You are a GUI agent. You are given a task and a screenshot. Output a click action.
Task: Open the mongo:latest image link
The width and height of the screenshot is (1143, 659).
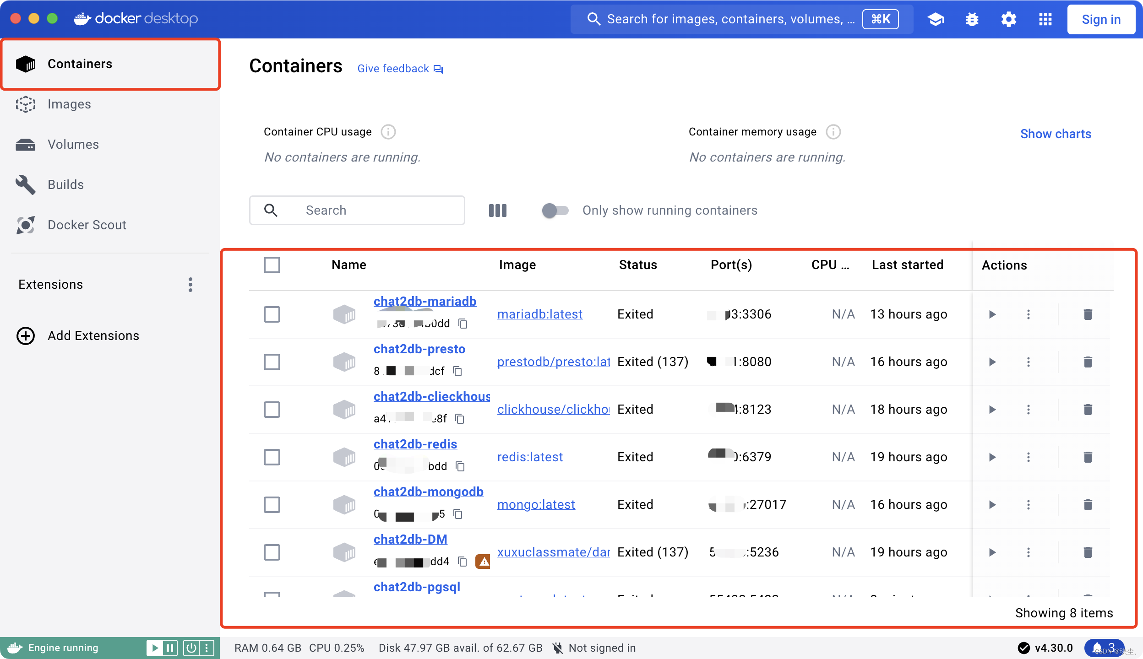click(x=536, y=505)
